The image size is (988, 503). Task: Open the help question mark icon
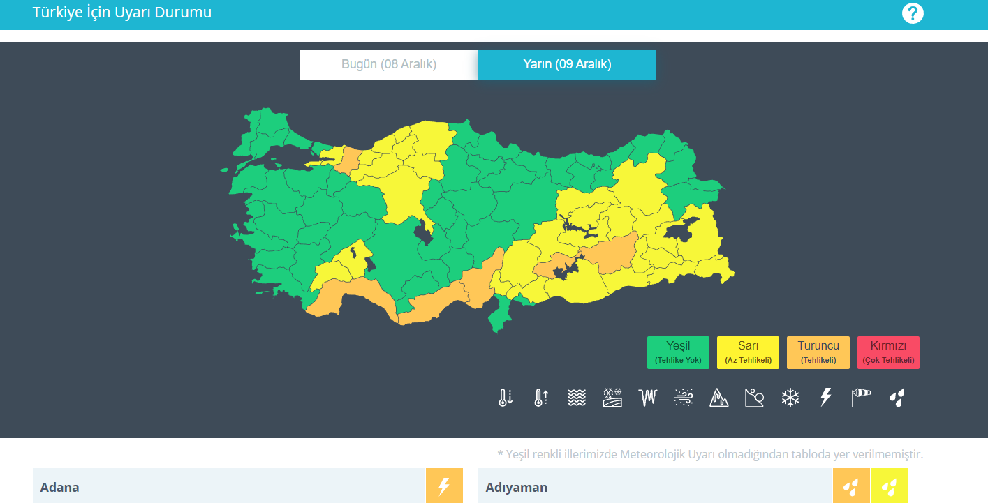[x=913, y=13]
